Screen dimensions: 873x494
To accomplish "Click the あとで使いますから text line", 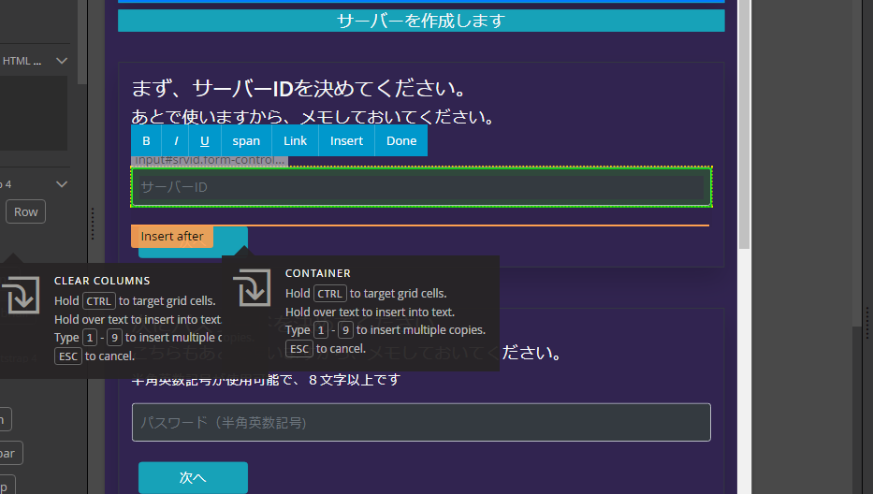I will 313,117.
